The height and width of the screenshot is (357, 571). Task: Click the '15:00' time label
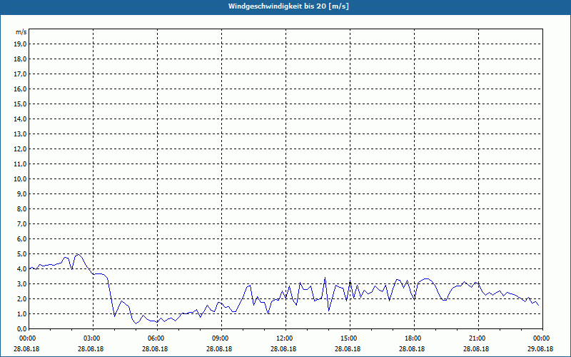(348, 338)
